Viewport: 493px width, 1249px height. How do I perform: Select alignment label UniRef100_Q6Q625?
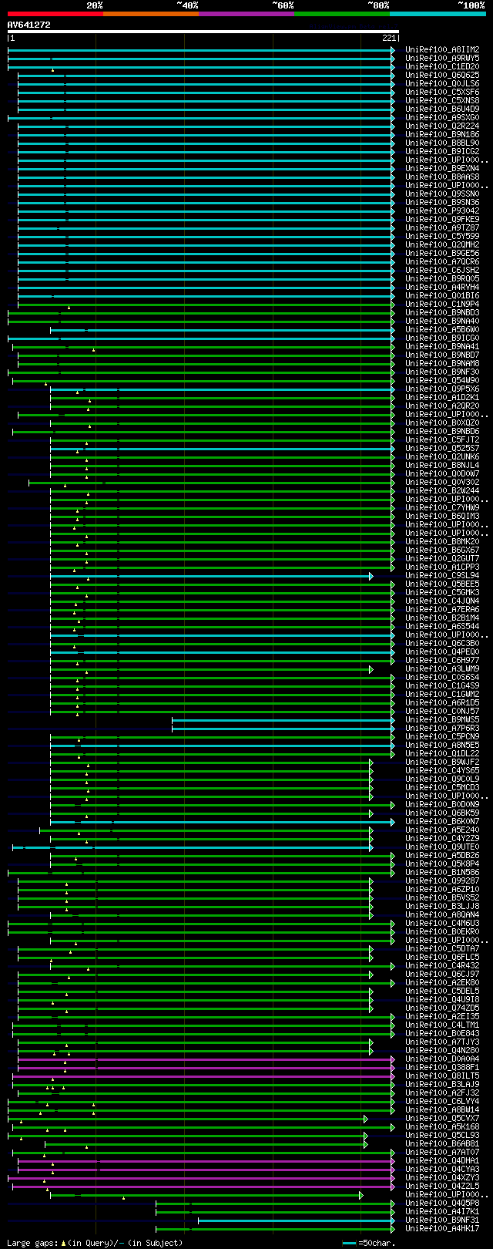[x=442, y=75]
